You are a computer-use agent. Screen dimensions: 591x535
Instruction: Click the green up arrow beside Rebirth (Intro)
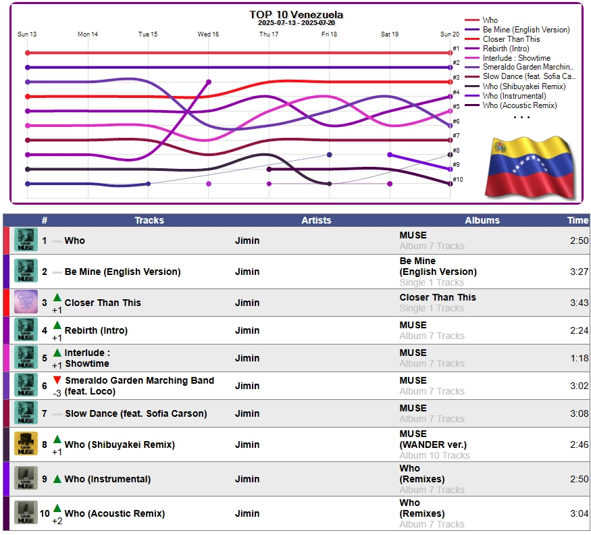pos(57,325)
